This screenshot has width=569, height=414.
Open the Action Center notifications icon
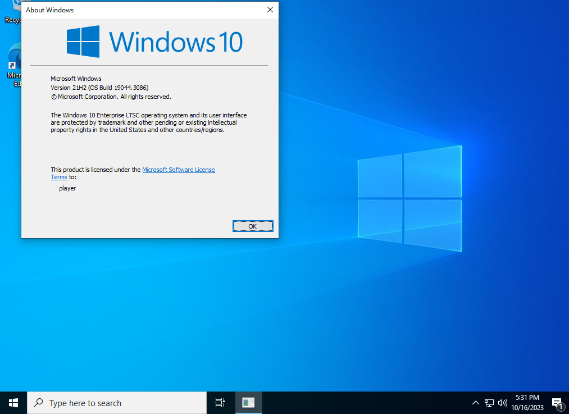(x=557, y=403)
